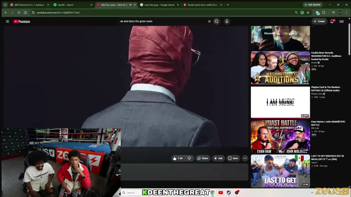Visit the RBL Indy channel link

click(315, 128)
